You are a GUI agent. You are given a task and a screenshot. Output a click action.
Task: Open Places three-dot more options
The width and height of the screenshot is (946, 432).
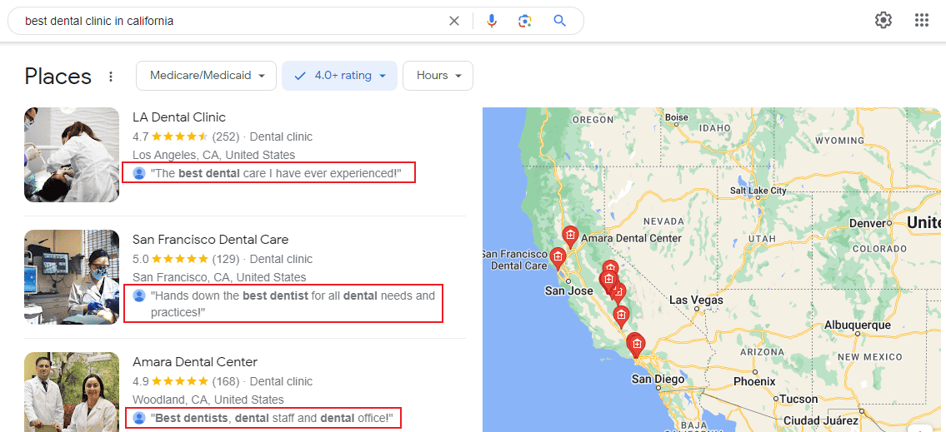[110, 77]
